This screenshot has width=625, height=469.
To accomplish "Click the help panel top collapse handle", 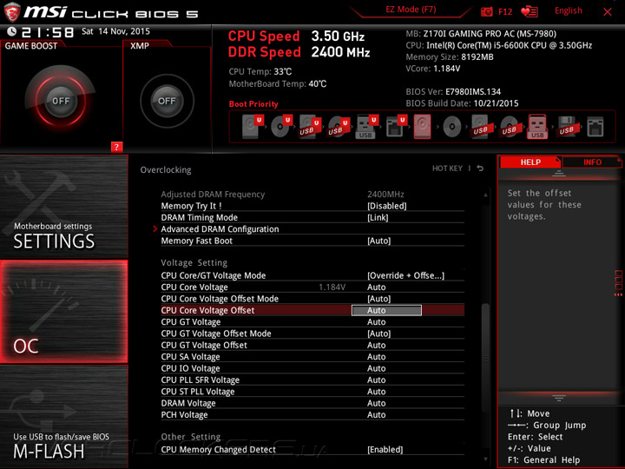I will click(559, 173).
